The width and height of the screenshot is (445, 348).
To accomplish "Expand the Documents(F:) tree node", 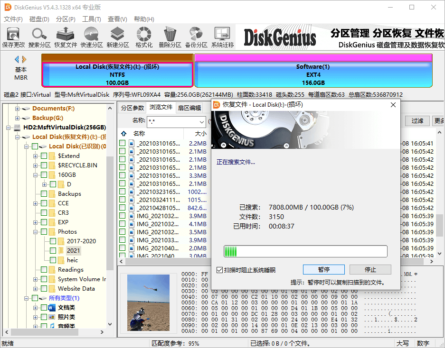I will [17, 109].
